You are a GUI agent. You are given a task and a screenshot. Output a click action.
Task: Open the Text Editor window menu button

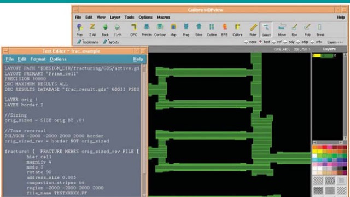(x=6, y=51)
